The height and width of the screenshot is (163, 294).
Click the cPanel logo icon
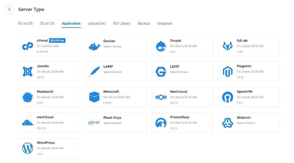[28, 46]
